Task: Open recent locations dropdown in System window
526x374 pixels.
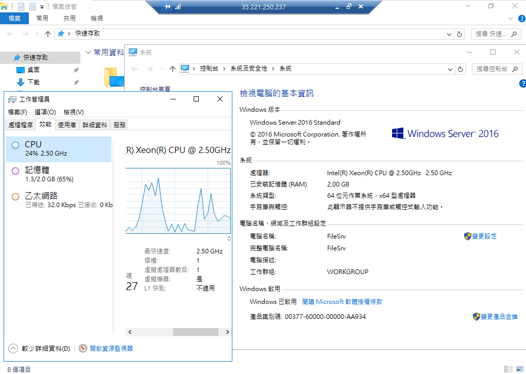Action: pos(162,69)
